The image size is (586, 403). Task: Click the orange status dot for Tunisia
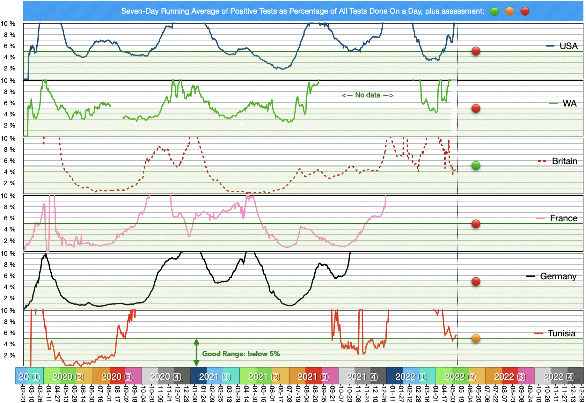pos(476,339)
